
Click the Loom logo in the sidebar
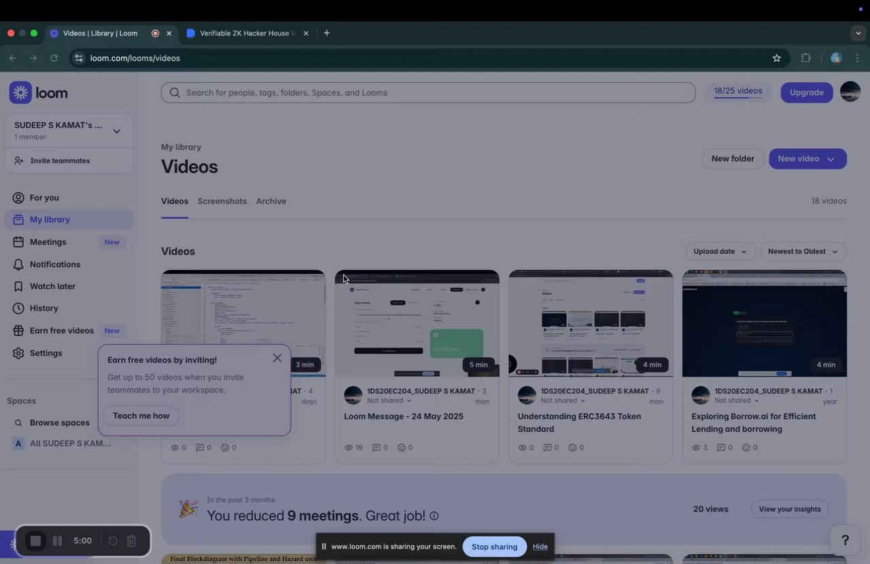click(x=39, y=92)
